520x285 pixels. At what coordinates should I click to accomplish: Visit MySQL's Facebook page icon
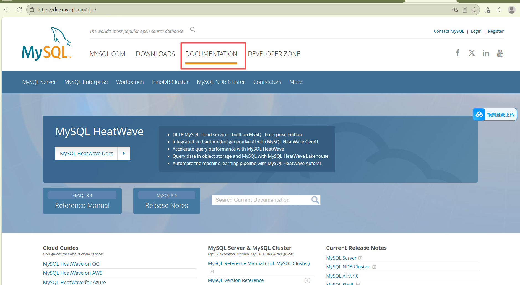pyautogui.click(x=458, y=53)
